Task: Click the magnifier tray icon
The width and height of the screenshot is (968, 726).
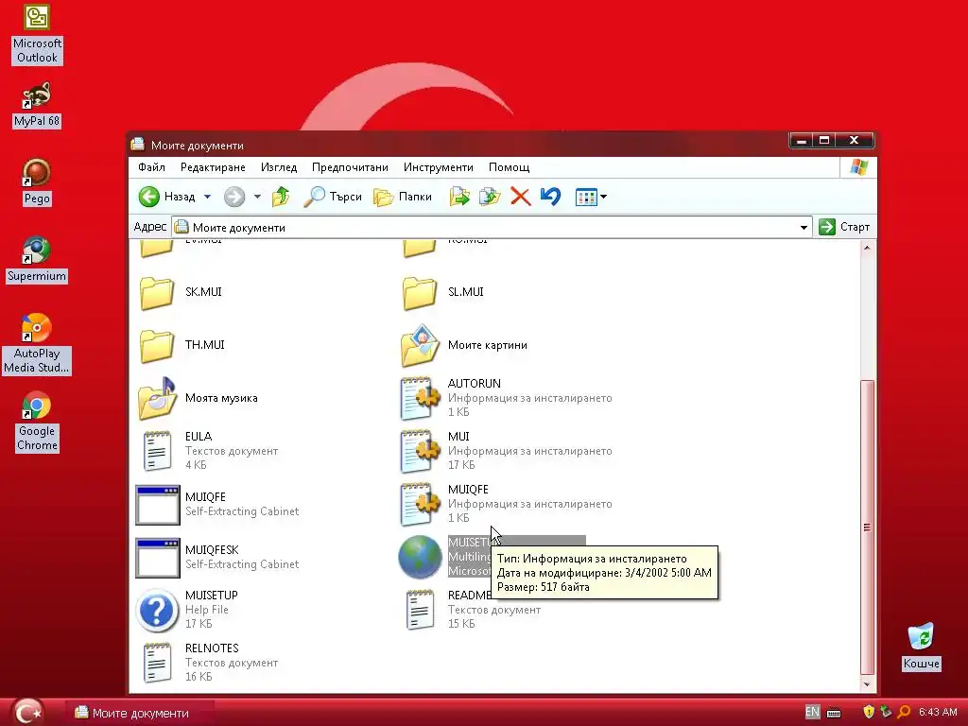Action: click(x=904, y=713)
